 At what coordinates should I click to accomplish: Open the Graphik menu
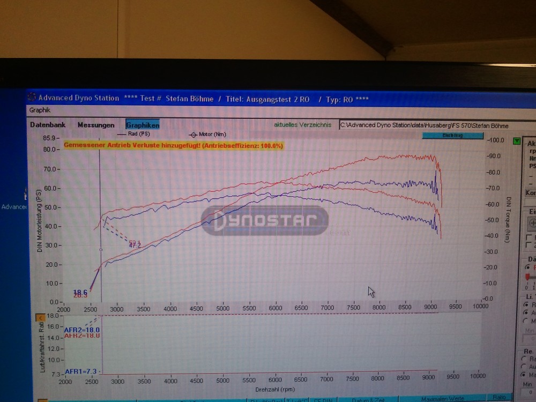point(40,110)
